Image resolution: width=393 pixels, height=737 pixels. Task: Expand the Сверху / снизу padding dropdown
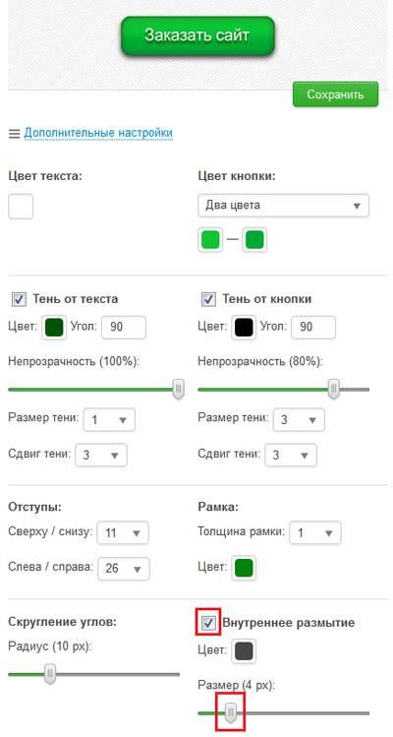(x=123, y=533)
